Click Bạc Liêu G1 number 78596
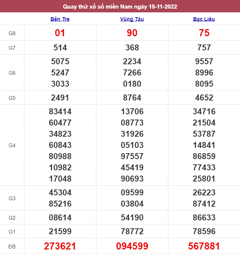Screen dimensions: 240x254 (x=204, y=232)
